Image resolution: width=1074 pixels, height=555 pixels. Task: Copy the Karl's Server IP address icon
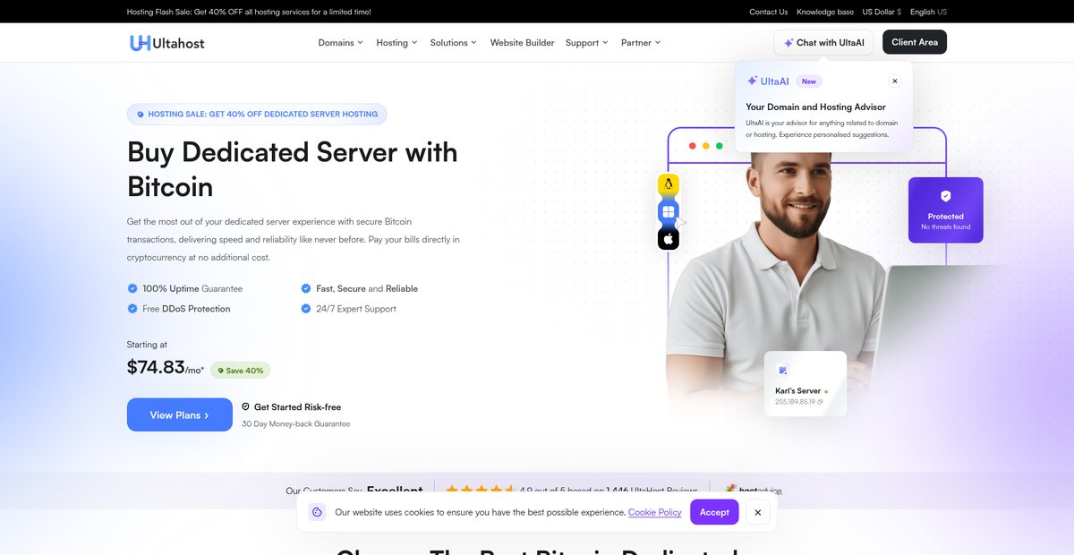pyautogui.click(x=820, y=402)
